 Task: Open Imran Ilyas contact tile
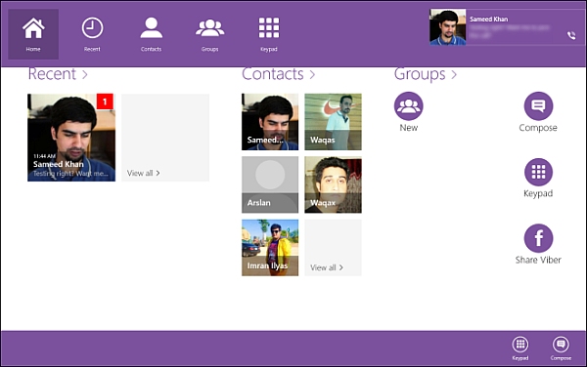click(270, 248)
